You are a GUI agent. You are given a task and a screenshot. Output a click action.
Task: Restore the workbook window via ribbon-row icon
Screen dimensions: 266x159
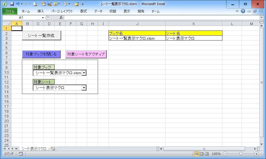point(255,11)
